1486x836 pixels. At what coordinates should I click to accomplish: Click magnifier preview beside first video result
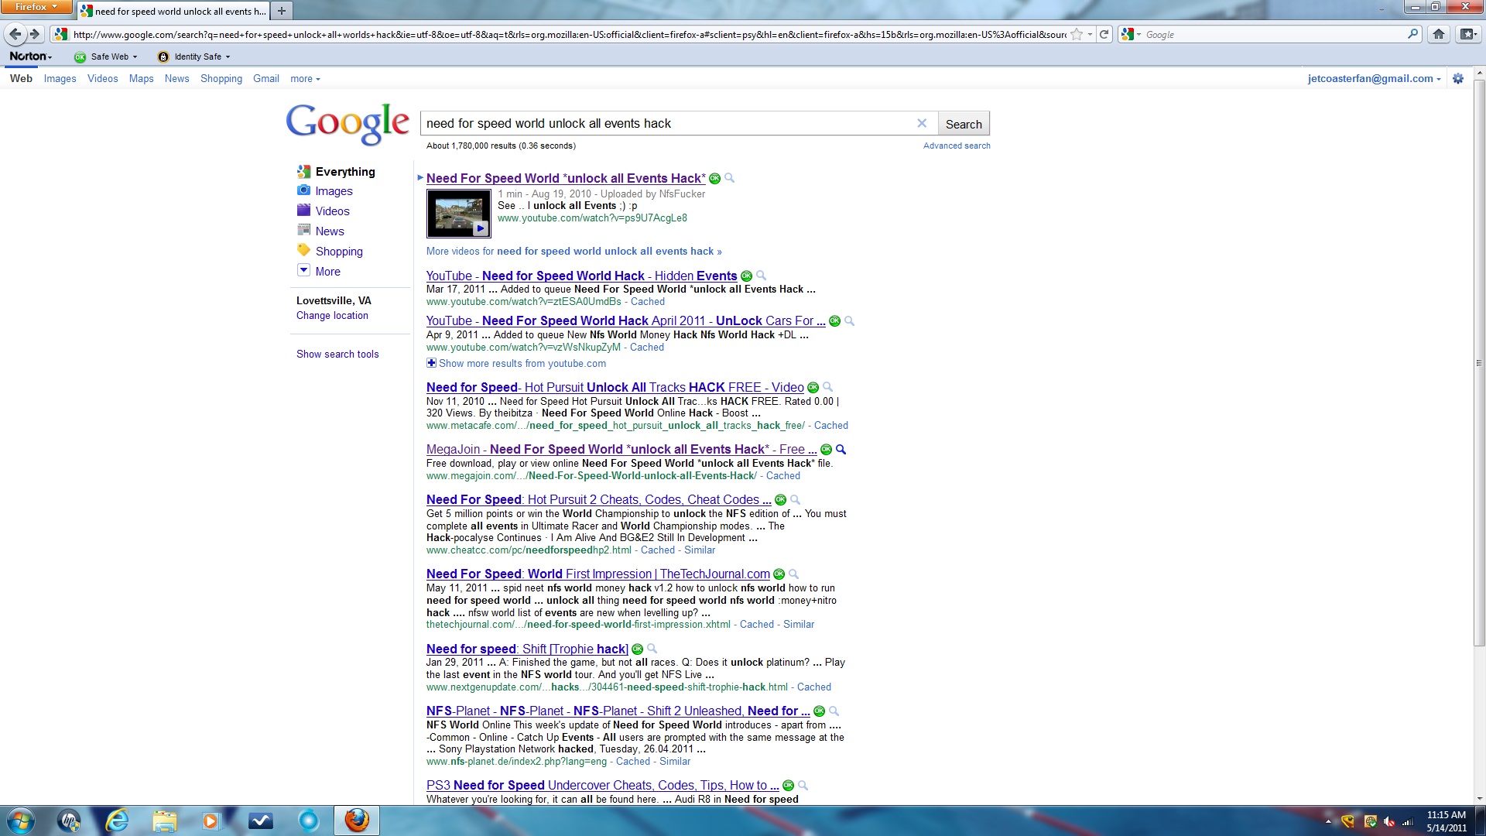729,179
